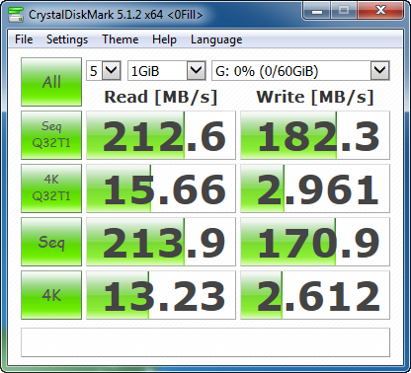Click the Seq write result 170.9
This screenshot has width=411, height=373.
click(x=315, y=242)
